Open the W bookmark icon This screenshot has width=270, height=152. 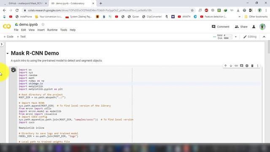click(173, 16)
